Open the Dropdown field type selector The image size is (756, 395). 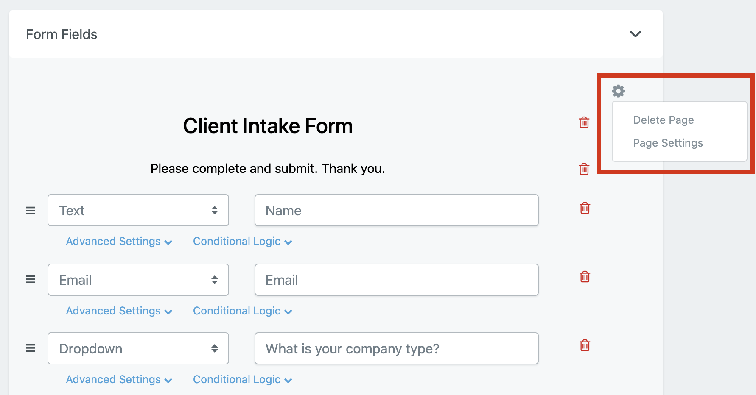click(138, 348)
